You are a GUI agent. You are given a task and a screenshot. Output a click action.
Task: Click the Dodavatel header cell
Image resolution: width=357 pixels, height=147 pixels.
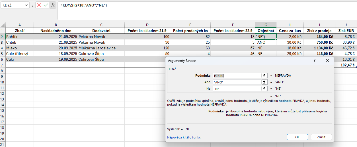101,31
